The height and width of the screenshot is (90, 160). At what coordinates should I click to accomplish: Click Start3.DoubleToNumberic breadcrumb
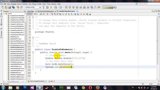[37, 81]
